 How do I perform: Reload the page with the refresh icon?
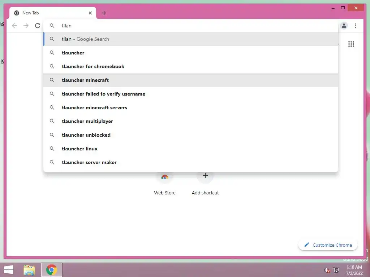[38, 26]
